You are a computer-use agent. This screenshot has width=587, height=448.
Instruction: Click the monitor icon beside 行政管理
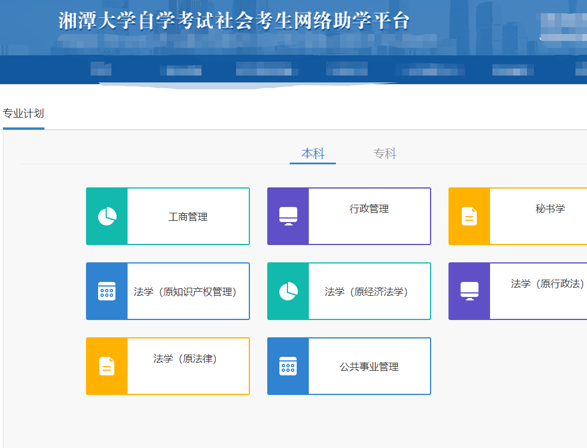[x=288, y=216]
